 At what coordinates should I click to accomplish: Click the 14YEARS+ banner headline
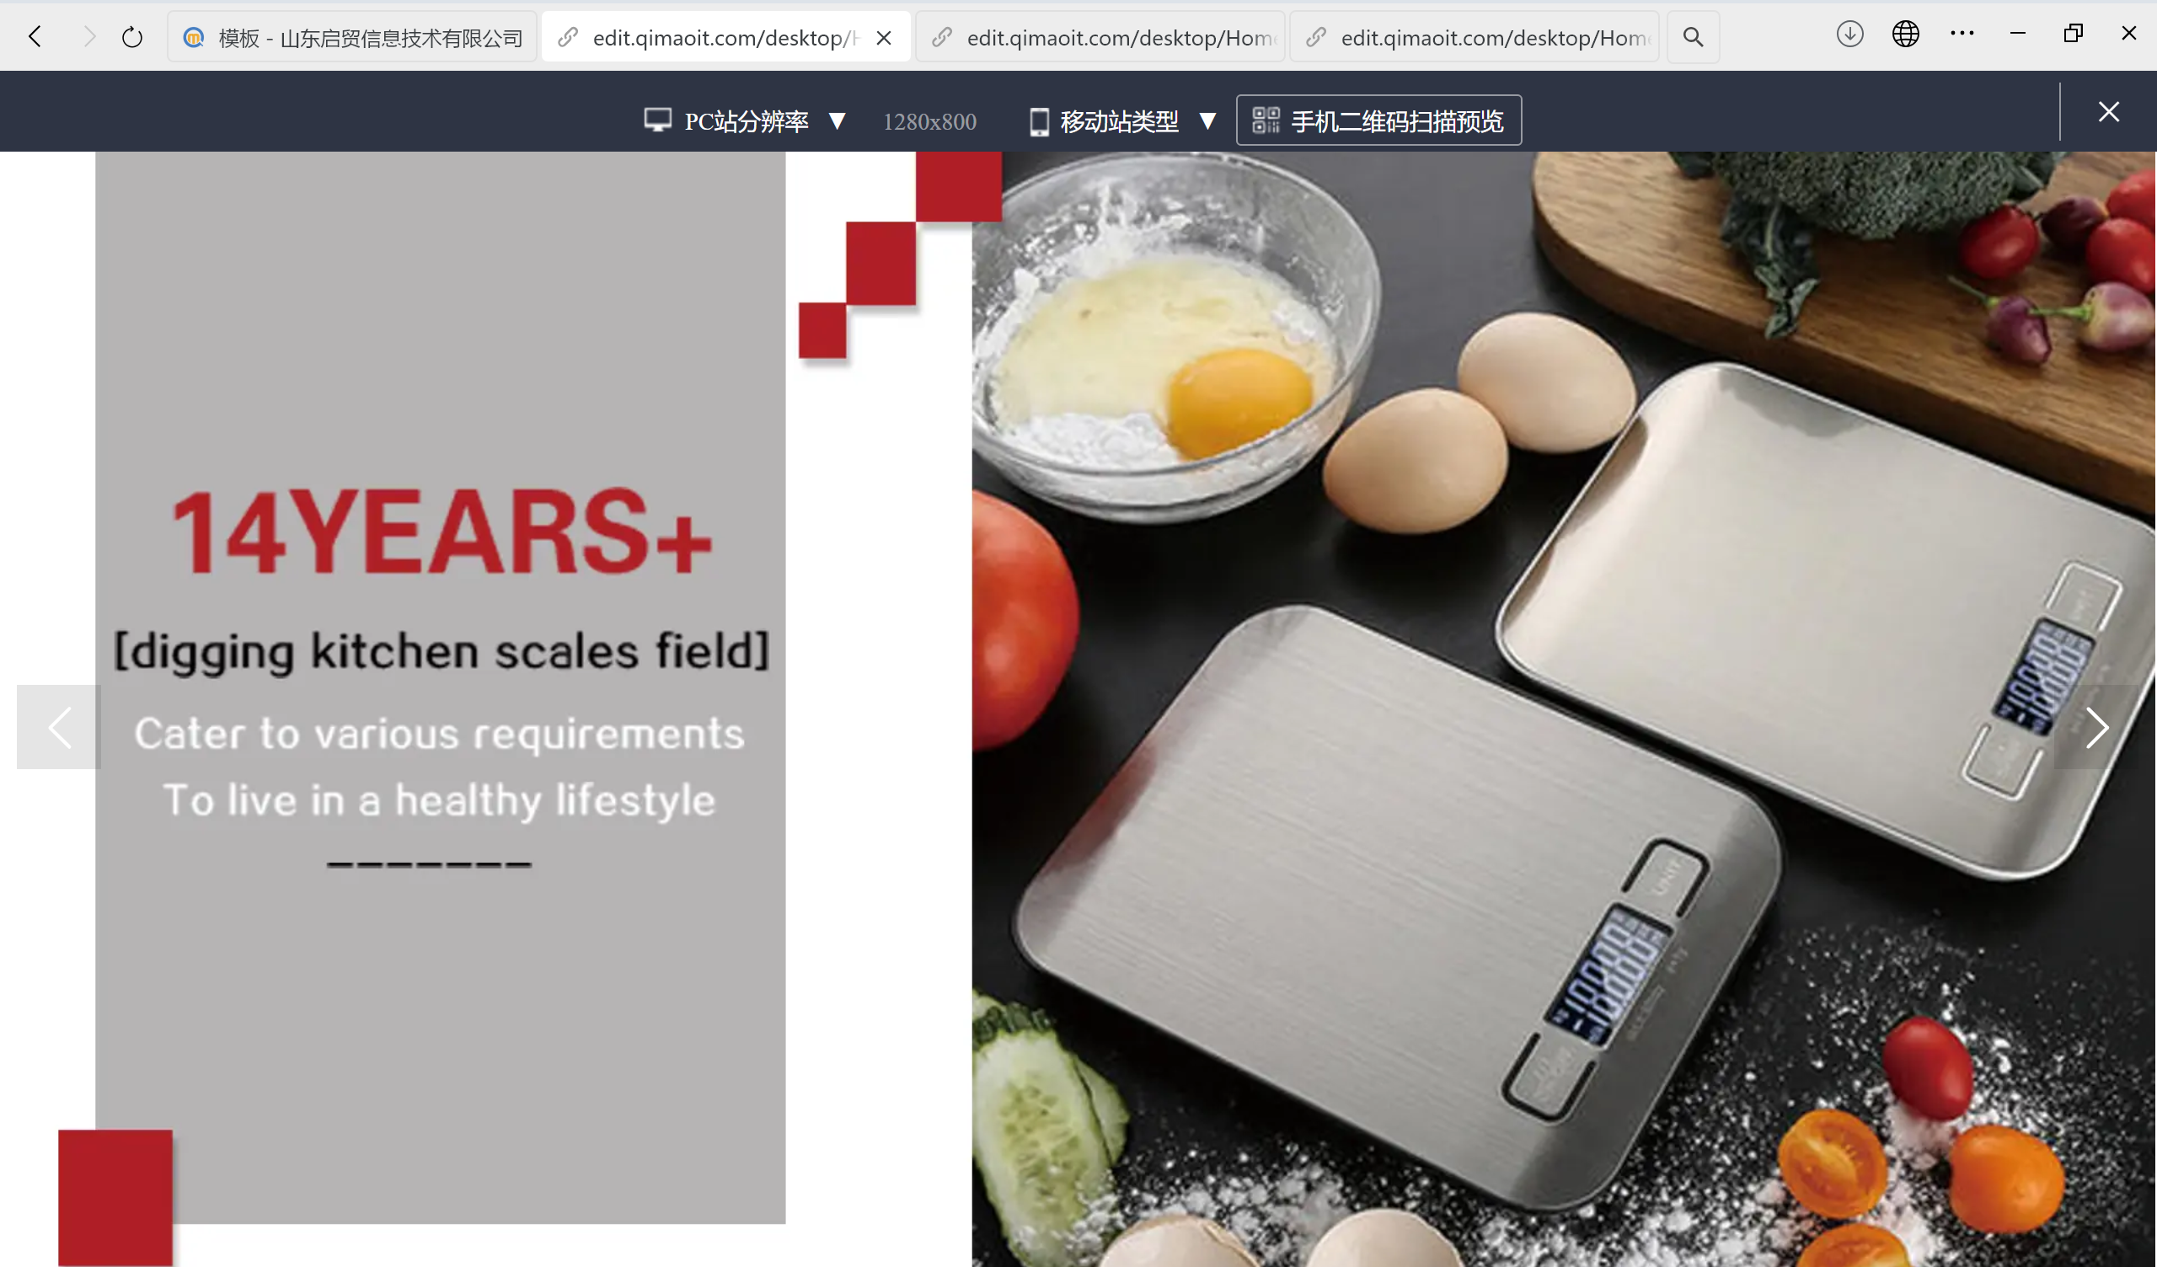click(442, 532)
